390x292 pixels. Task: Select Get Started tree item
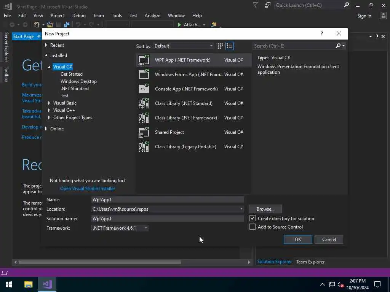(71, 74)
